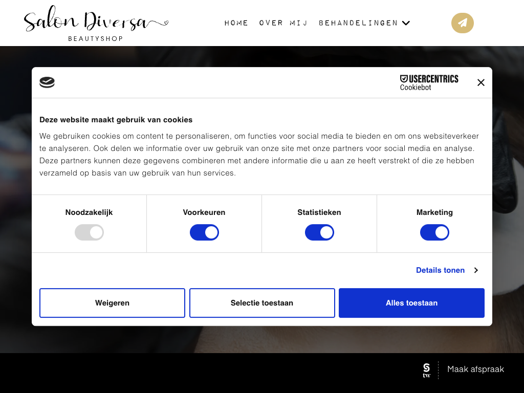524x393 pixels.
Task: Click Selectie toestaan button
Action: point(262,303)
